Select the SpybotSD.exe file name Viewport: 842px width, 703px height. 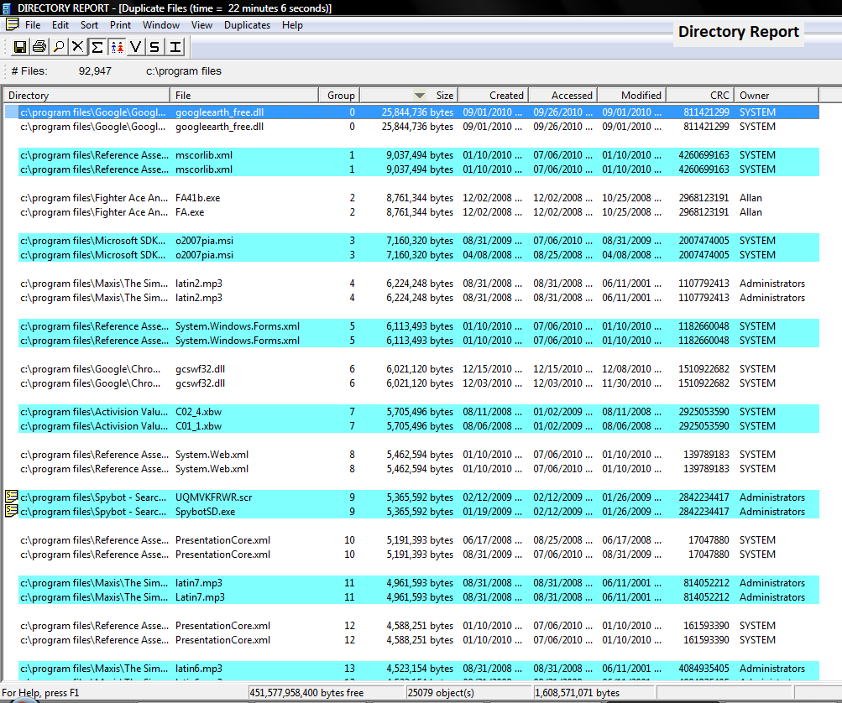click(x=205, y=512)
